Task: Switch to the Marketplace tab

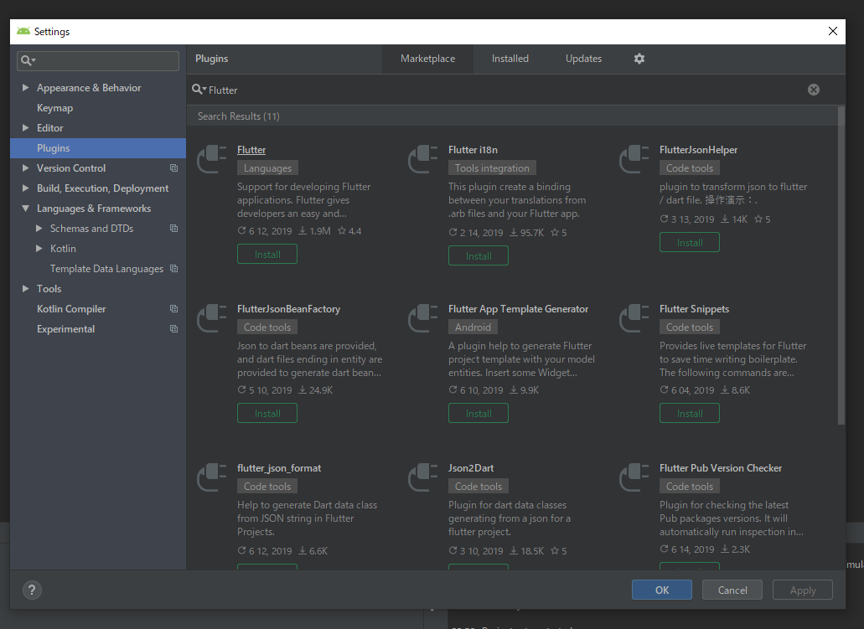Action: [427, 59]
